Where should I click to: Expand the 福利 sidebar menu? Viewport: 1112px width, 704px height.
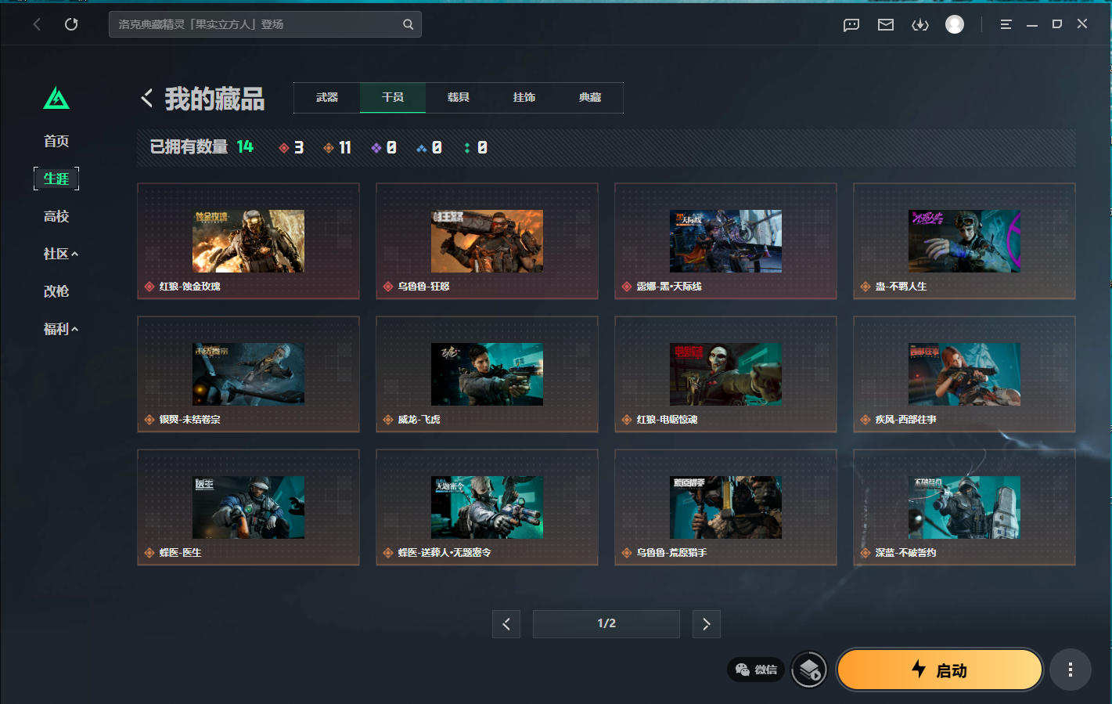(61, 329)
